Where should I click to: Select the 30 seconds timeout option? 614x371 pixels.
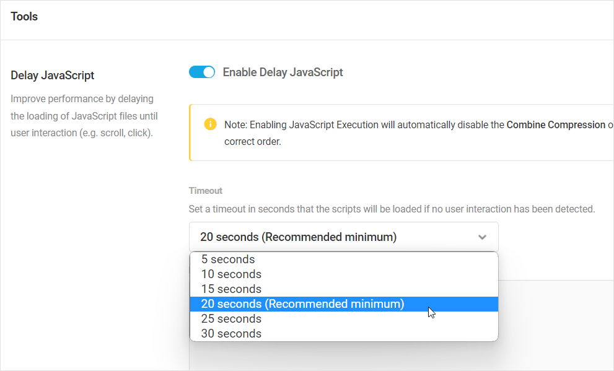(x=231, y=333)
